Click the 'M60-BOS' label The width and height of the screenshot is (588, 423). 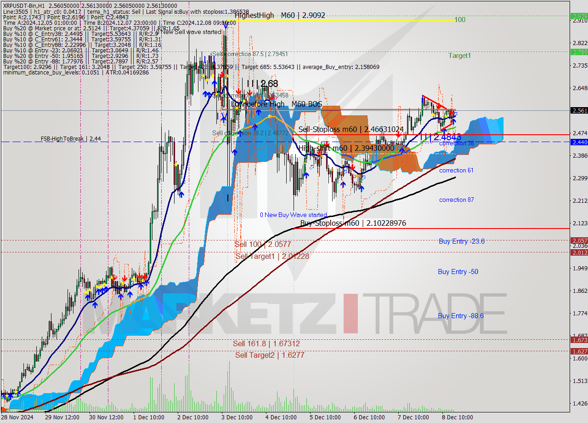pos(306,104)
